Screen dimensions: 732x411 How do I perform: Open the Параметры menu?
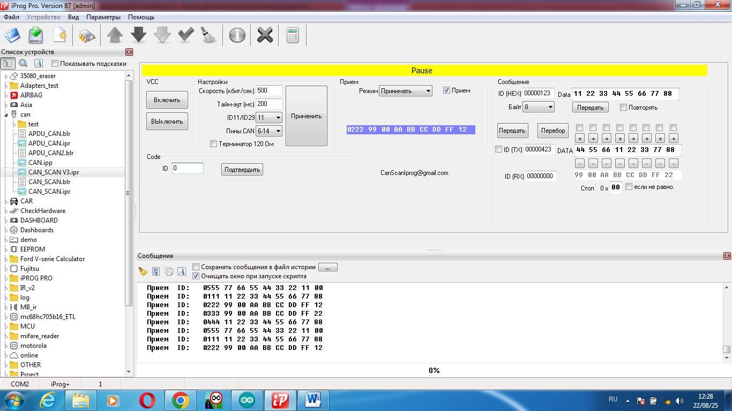[103, 17]
